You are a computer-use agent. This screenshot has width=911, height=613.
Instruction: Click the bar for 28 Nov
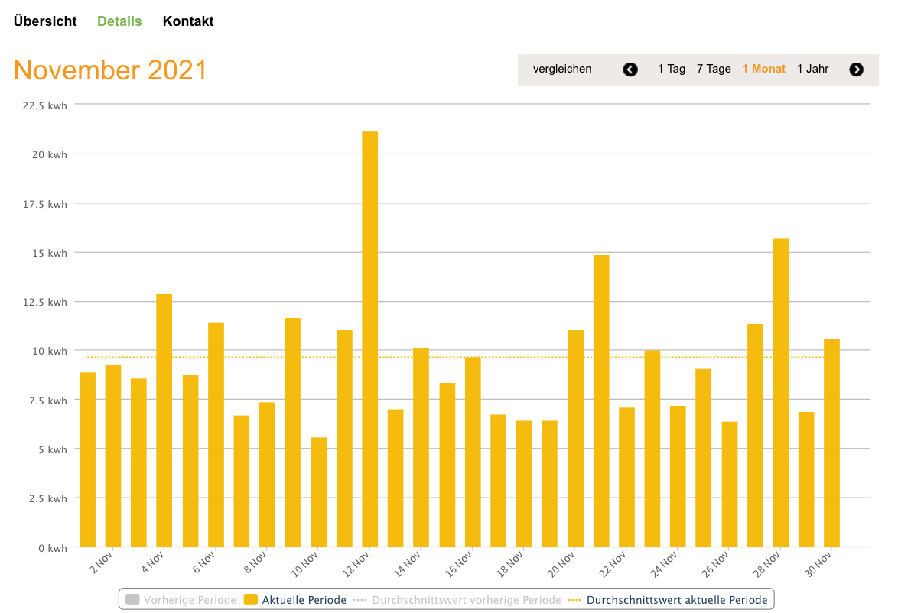pyautogui.click(x=781, y=393)
